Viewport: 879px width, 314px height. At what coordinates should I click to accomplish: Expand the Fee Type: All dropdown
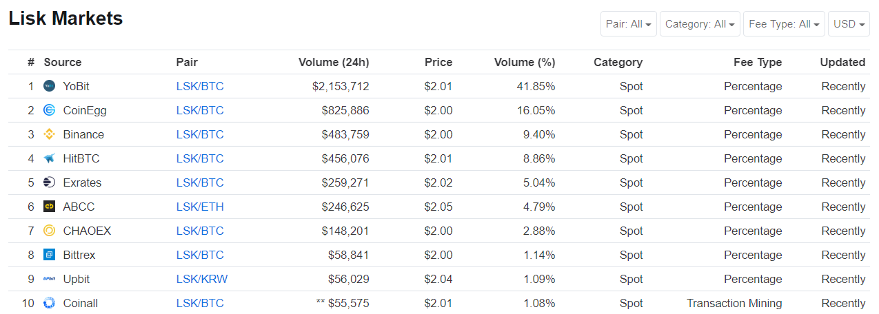tap(784, 24)
